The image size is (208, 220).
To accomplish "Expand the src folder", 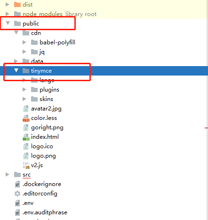I will [7, 174].
